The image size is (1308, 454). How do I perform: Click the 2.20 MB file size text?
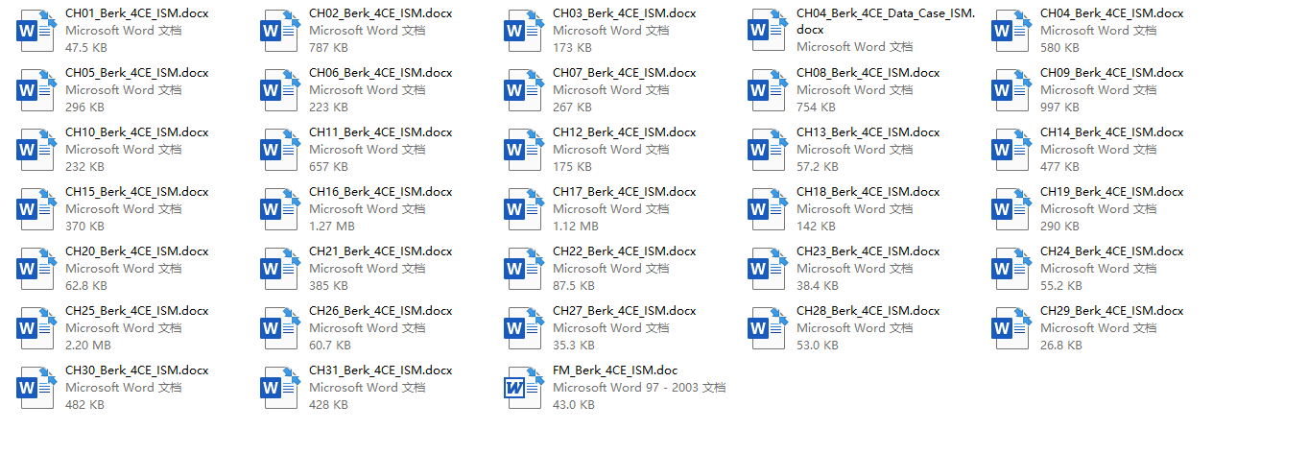point(88,346)
